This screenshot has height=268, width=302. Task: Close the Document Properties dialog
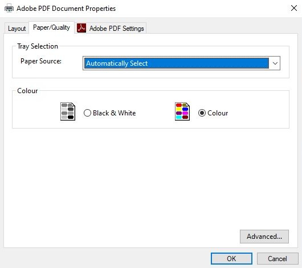(x=294, y=8)
